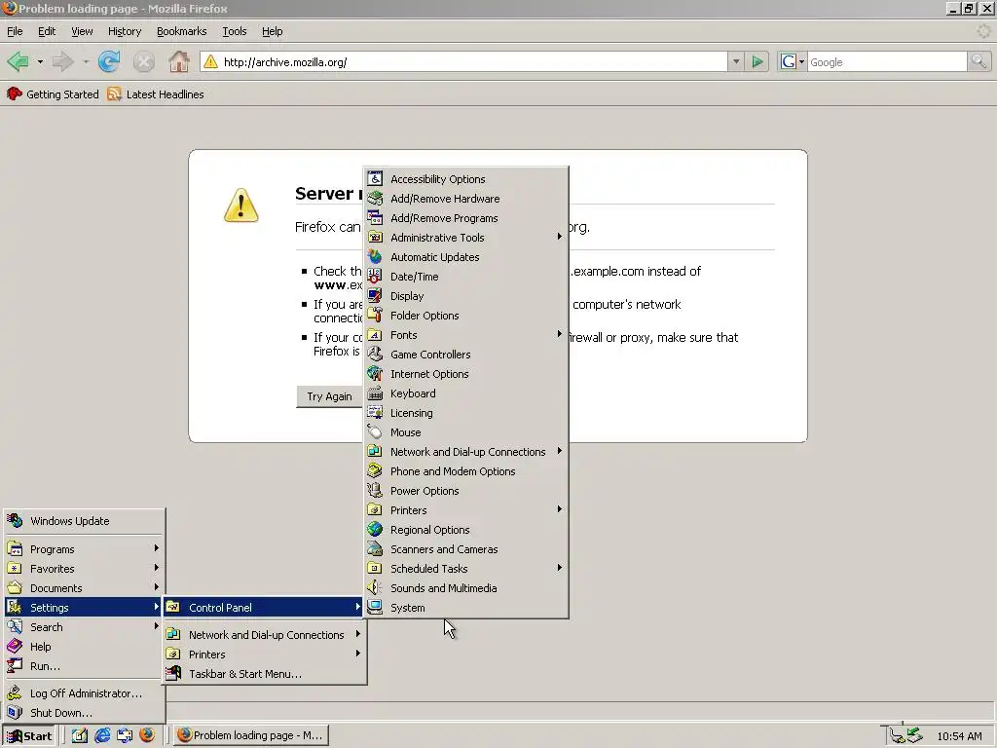Click the Start button
This screenshot has height=748, width=997.
(29, 736)
